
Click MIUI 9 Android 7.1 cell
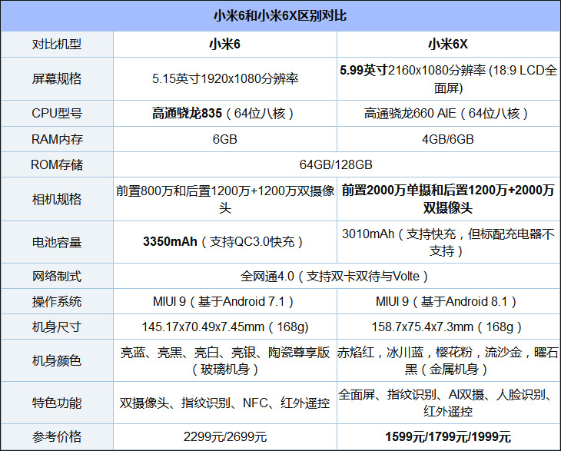tap(224, 301)
